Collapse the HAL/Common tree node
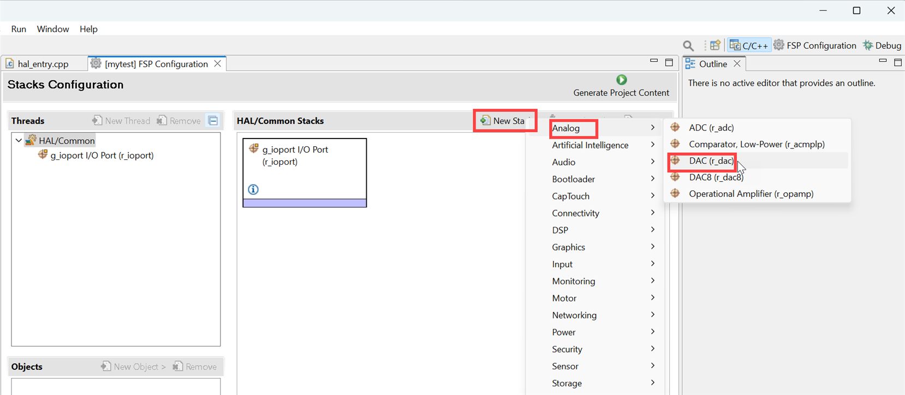This screenshot has width=905, height=395. coord(19,141)
